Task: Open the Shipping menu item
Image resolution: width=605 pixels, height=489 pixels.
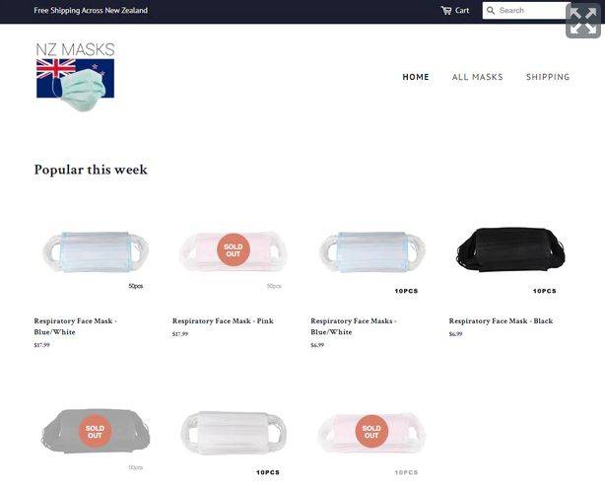Action: 548,77
